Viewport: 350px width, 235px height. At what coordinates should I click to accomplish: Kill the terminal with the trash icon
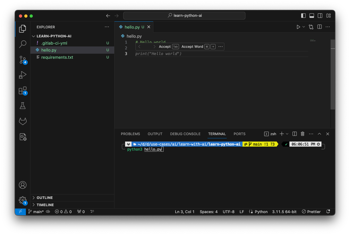click(x=303, y=134)
